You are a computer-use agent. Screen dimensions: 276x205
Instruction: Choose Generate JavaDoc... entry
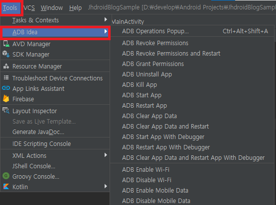55,132
